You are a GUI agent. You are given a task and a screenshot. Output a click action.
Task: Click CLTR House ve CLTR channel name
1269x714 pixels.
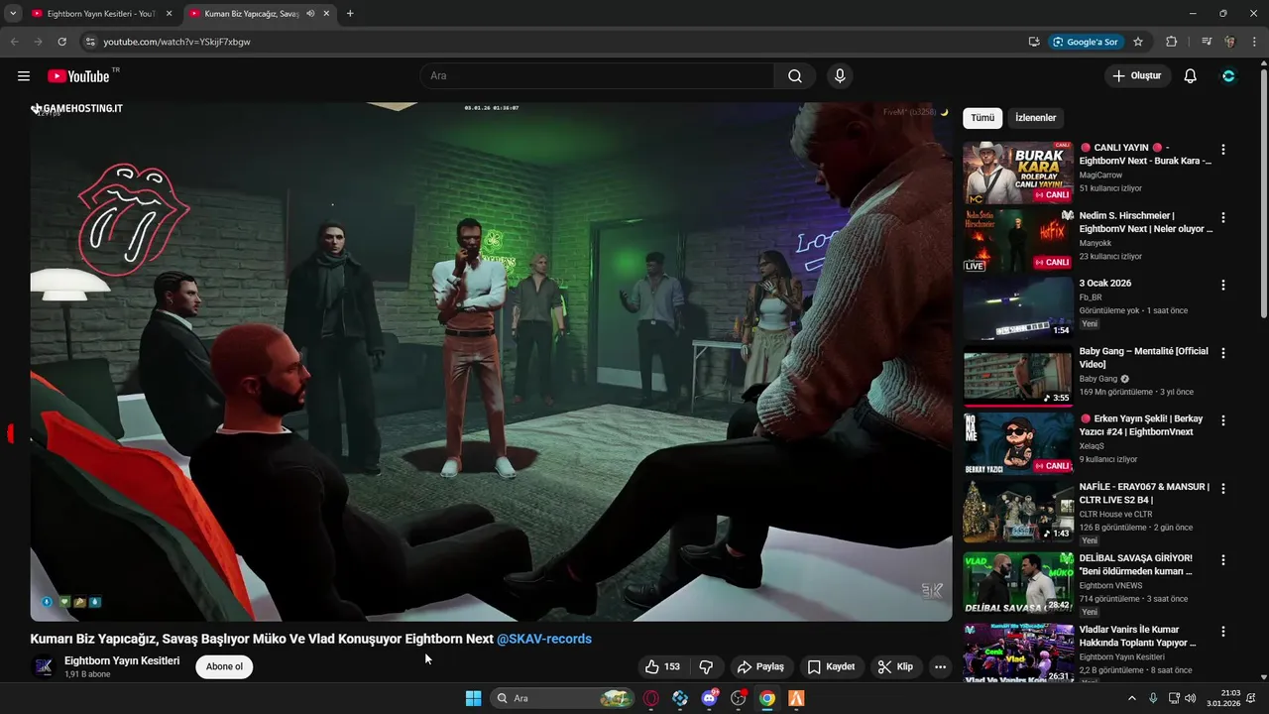[x=1115, y=514]
